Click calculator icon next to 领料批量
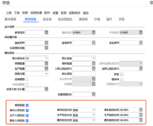 94,63
